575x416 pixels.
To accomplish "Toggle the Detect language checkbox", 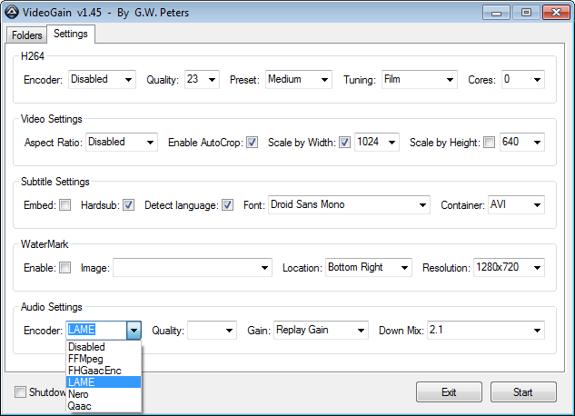I will [x=227, y=205].
